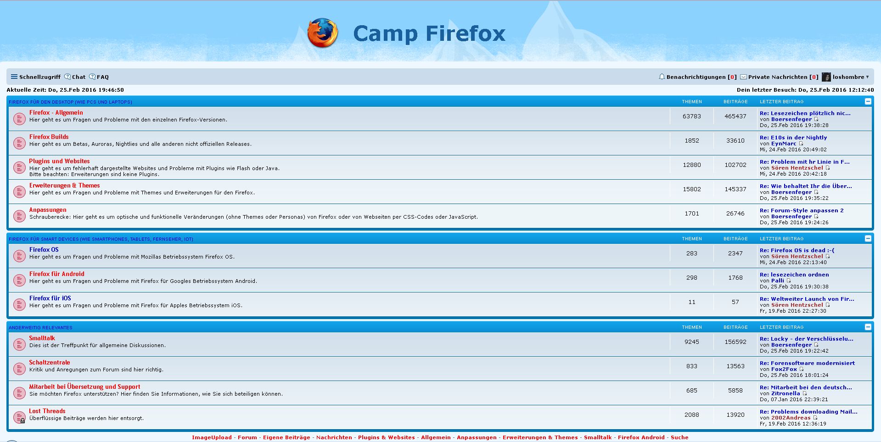
Task: Open the Firefox Builds forum
Action: [49, 137]
